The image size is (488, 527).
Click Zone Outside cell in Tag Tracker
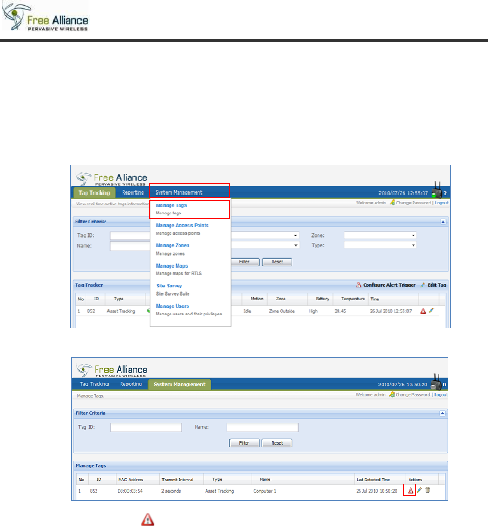coord(282,311)
